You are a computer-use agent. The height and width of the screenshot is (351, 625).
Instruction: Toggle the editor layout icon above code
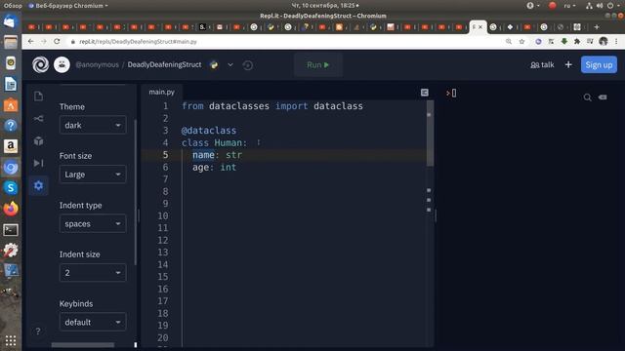[425, 93]
